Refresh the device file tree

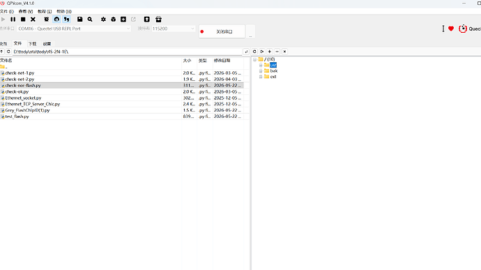(254, 52)
